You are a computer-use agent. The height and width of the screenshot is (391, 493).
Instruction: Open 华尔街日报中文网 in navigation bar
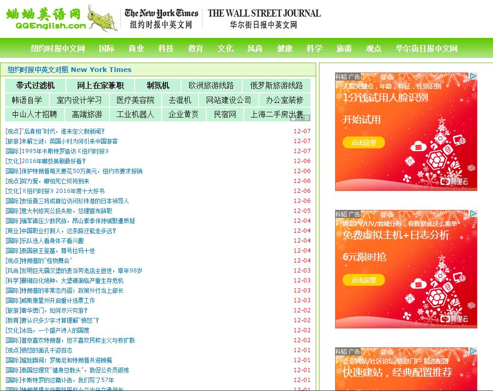(x=426, y=48)
